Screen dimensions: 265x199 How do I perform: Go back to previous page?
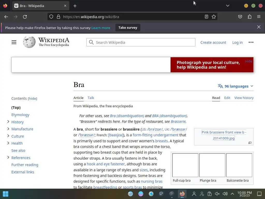6,17
